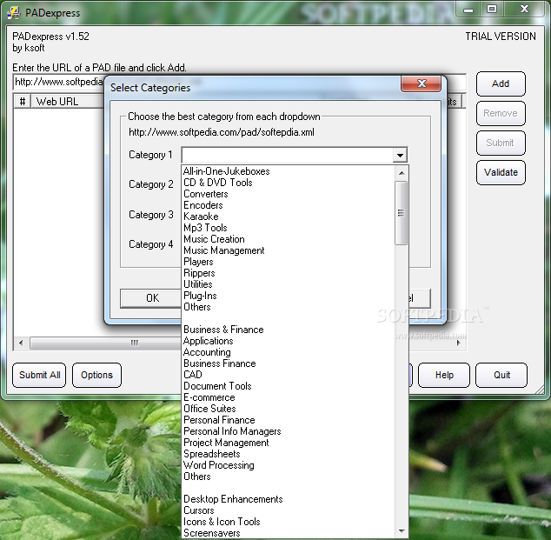Maximize the PADexpress window
The width and height of the screenshot is (551, 540).
[492, 10]
